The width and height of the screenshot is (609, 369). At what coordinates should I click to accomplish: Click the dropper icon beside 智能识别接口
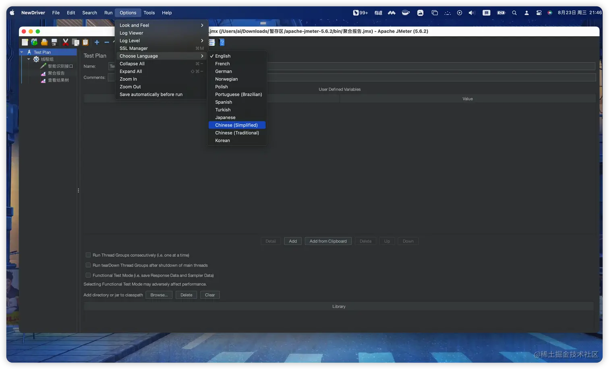(x=43, y=66)
